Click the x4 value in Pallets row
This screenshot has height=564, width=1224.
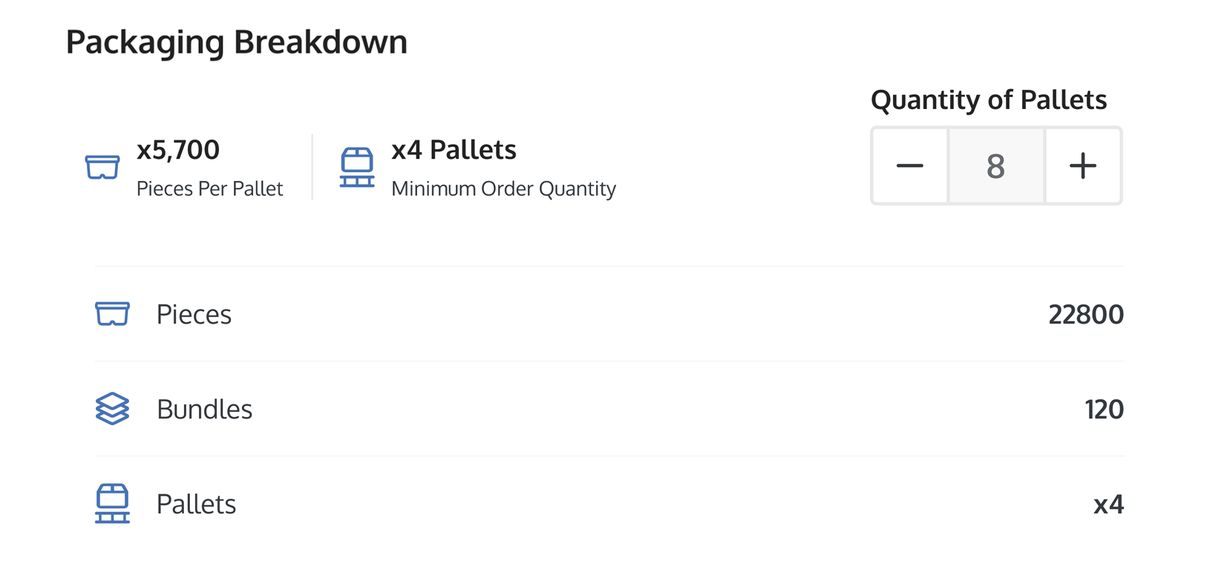[1108, 505]
